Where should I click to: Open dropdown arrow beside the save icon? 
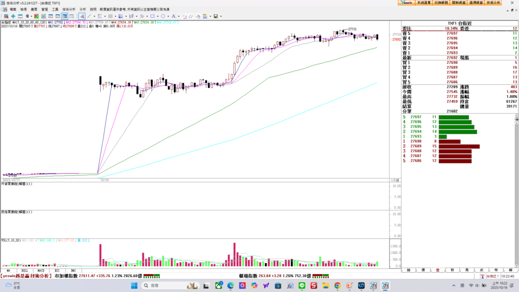pyautogui.click(x=221, y=16)
